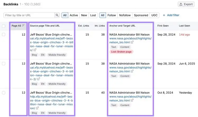Click Text tag in the 14d ago row

point(114,47)
